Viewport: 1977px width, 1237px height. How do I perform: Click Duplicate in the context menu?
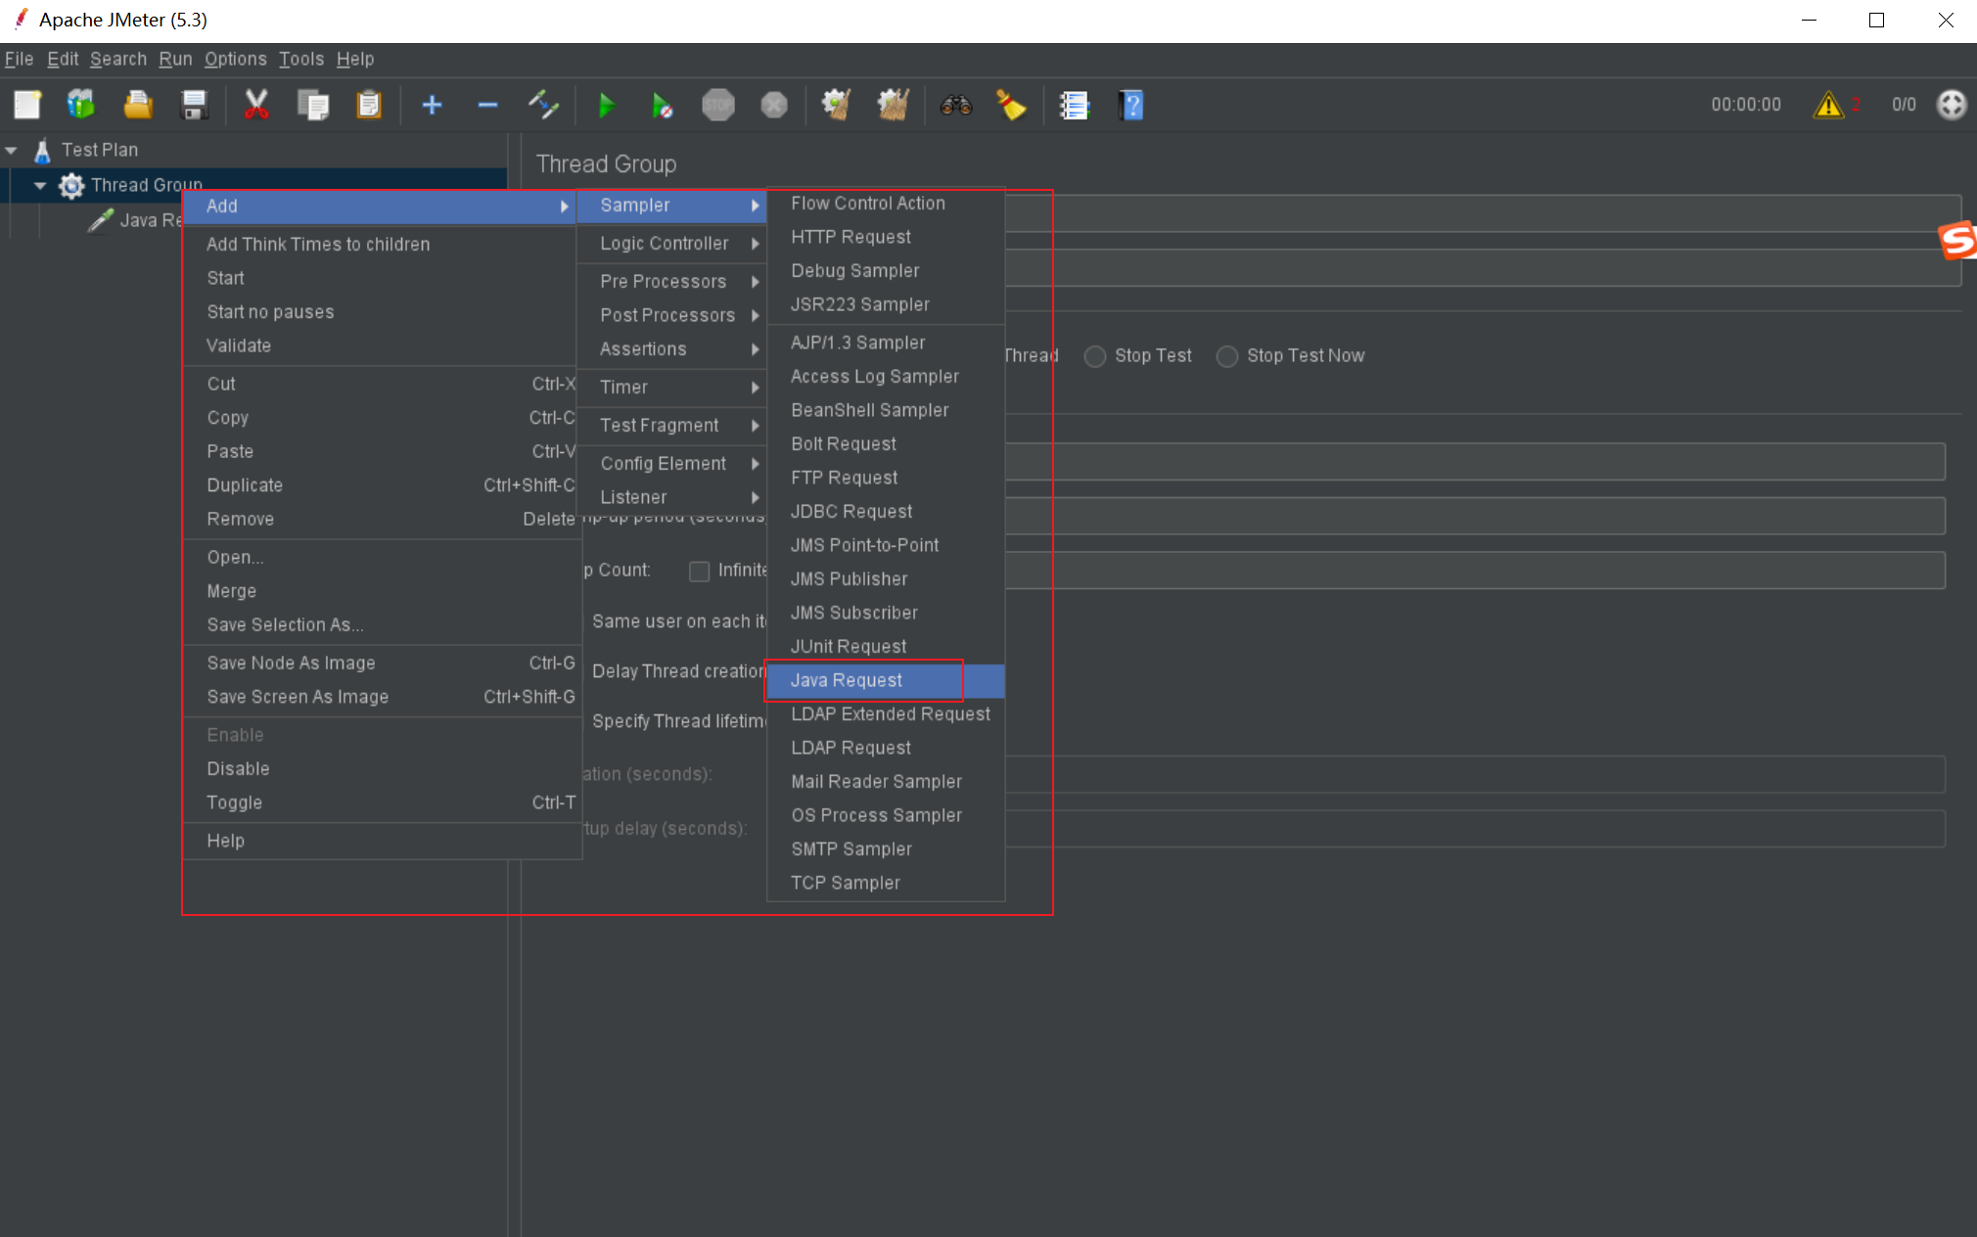245,485
